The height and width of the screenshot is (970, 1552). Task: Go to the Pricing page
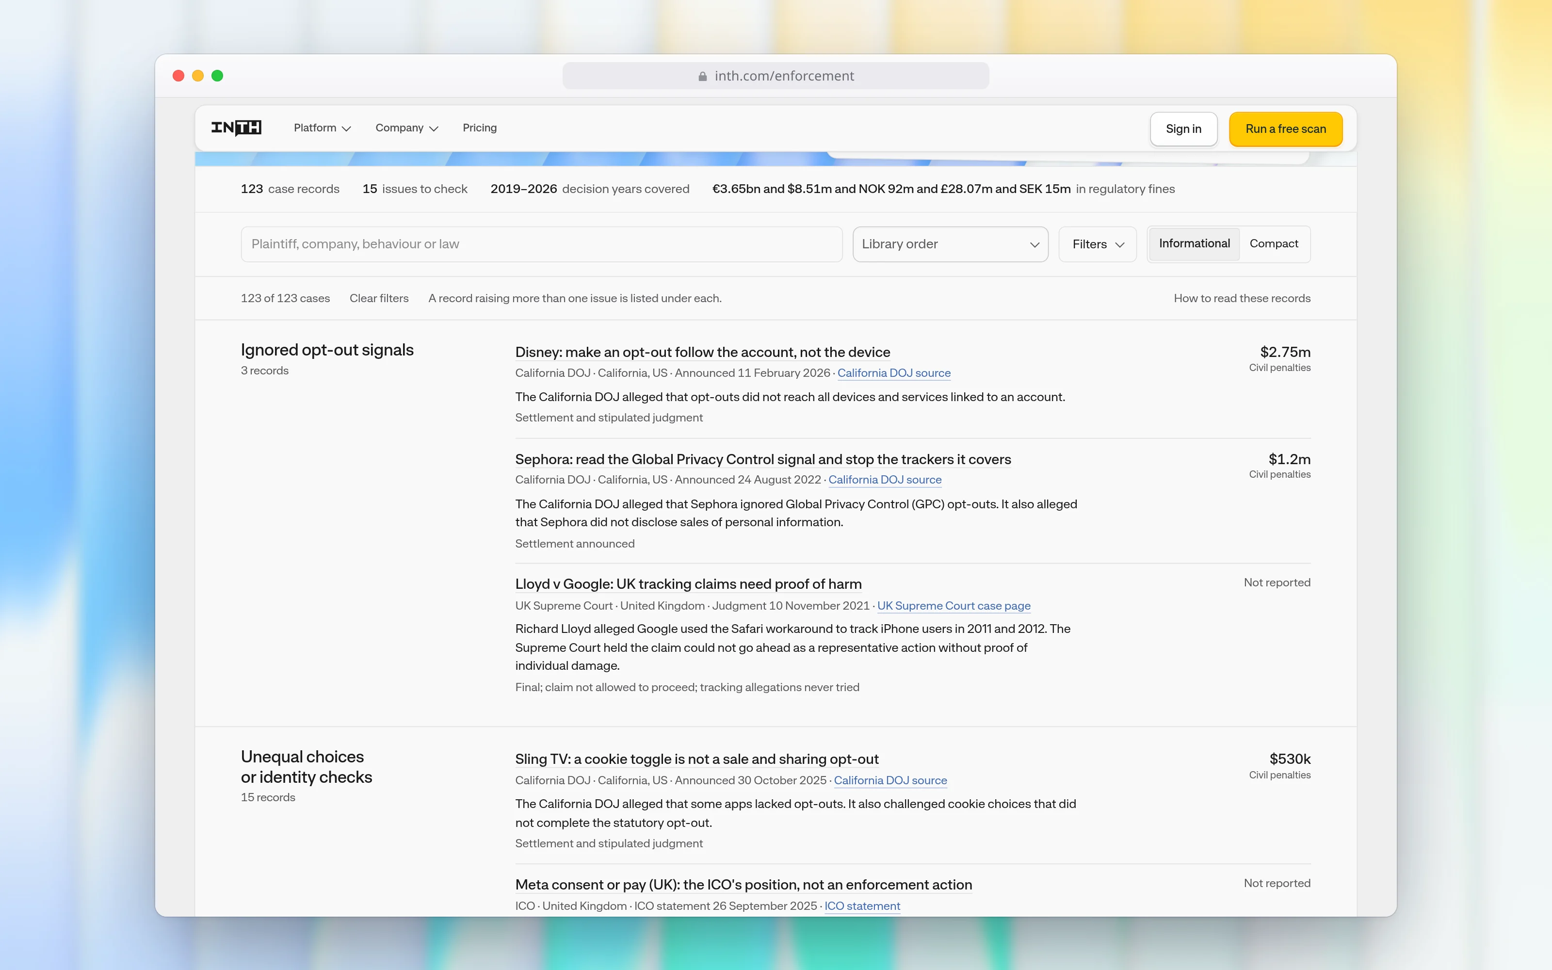tap(480, 128)
